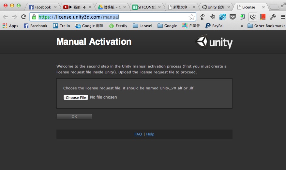Click the Unity logo in page header
The width and height of the screenshot is (286, 170).
click(214, 42)
